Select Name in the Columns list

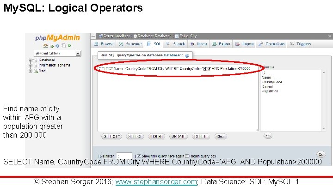point(266,78)
